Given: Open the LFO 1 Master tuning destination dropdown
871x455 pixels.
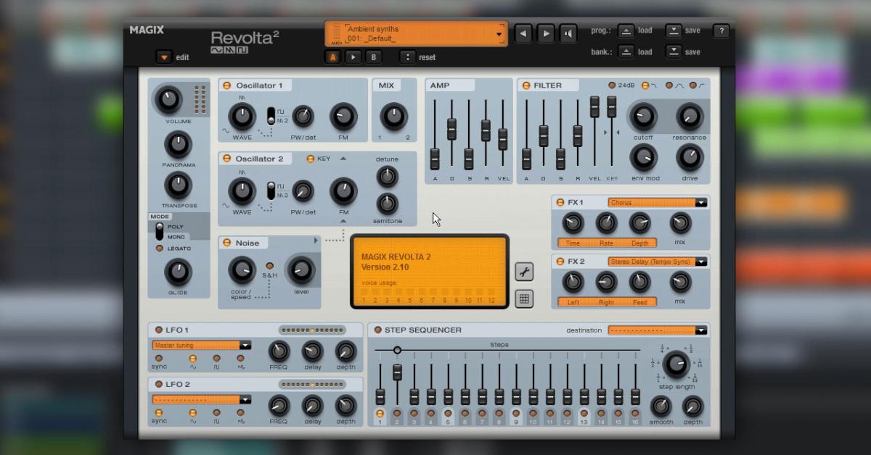Looking at the screenshot, I should click(x=201, y=346).
